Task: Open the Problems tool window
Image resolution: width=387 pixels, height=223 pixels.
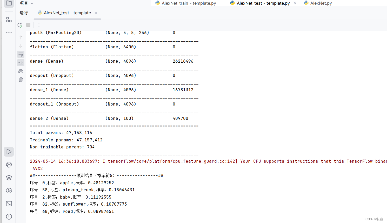Action: [x=9, y=216]
